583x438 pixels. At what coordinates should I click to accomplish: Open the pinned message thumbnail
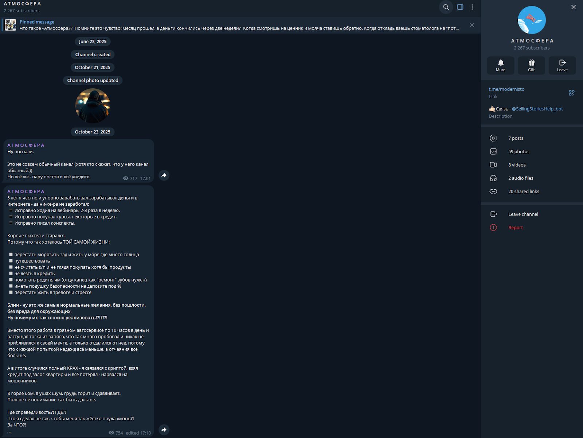pyautogui.click(x=11, y=25)
